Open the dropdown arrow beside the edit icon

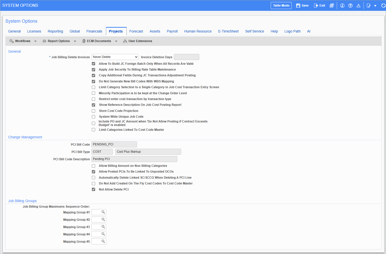point(375,5)
